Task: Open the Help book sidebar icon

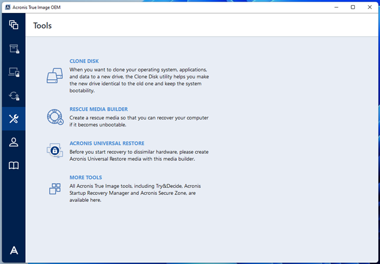Action: 13,166
